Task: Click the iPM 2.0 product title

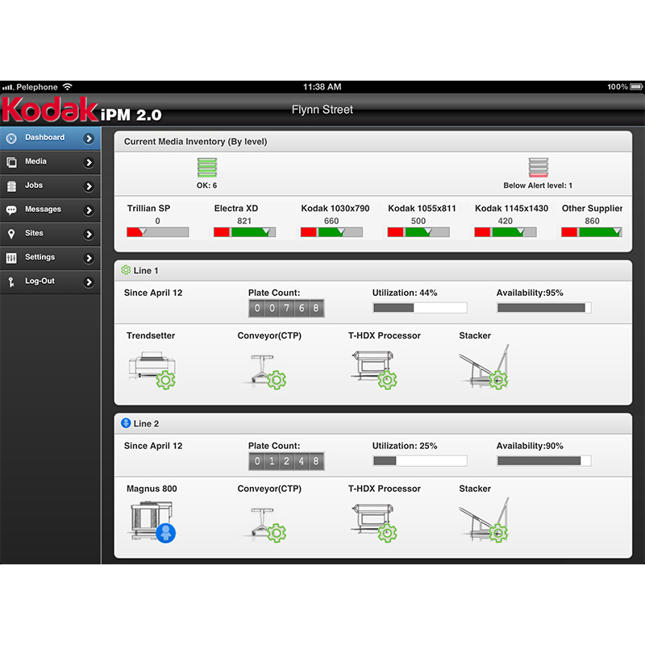Action: tap(131, 114)
